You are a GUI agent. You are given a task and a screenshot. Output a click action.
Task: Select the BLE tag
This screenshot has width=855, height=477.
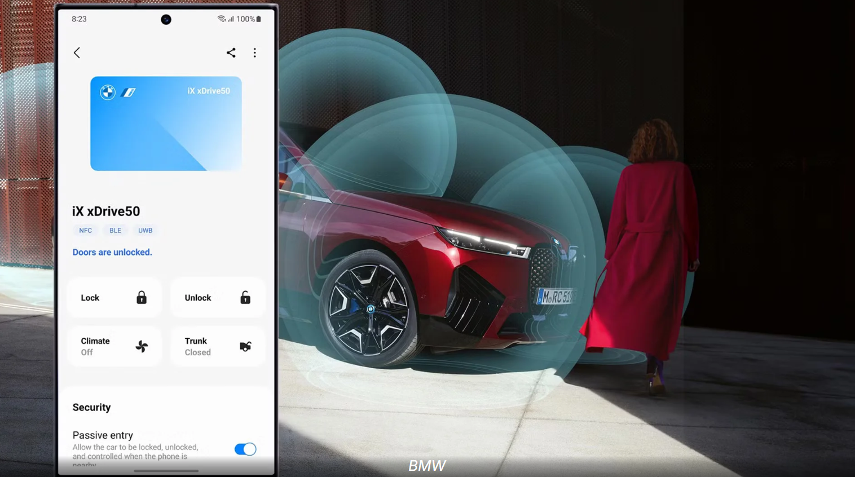tap(115, 231)
